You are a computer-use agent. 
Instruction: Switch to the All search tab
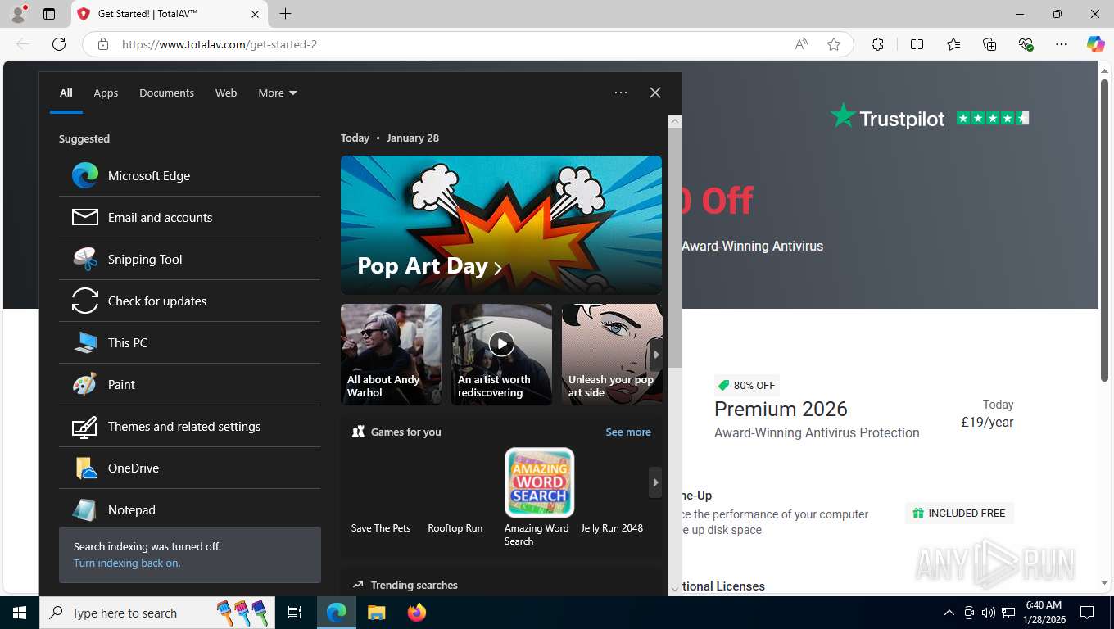click(66, 93)
